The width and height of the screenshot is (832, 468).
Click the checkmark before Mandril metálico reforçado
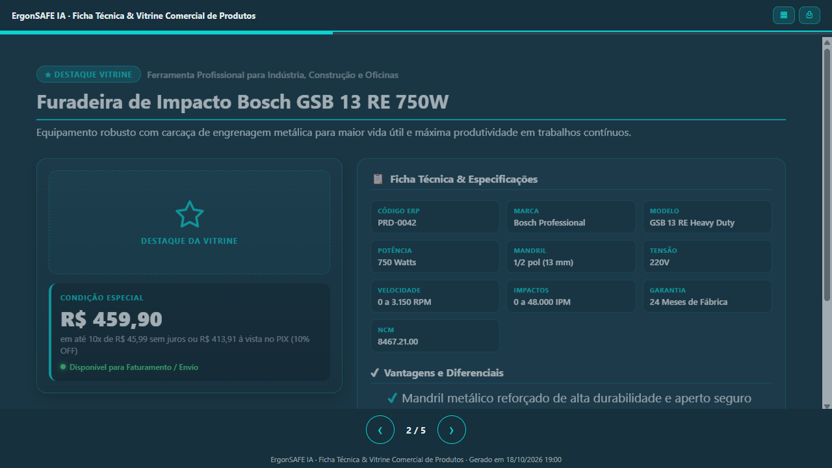click(392, 398)
